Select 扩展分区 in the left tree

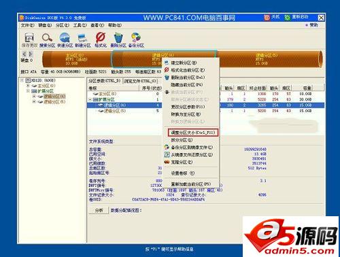click(x=43, y=91)
